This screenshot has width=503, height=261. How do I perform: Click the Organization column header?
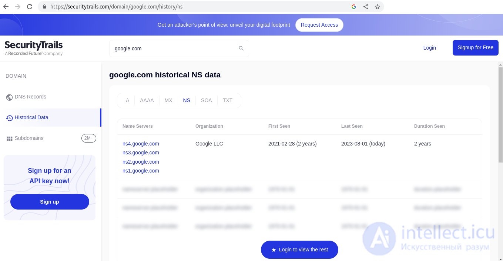[x=209, y=126]
